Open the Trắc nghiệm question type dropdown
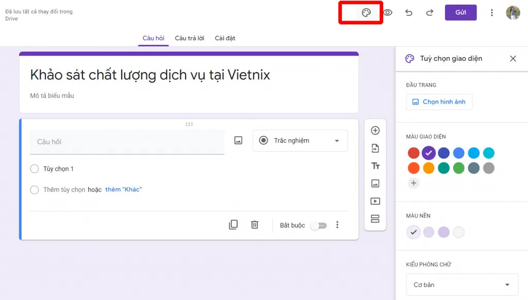Screen dimensions: 528x300 tap(300, 140)
